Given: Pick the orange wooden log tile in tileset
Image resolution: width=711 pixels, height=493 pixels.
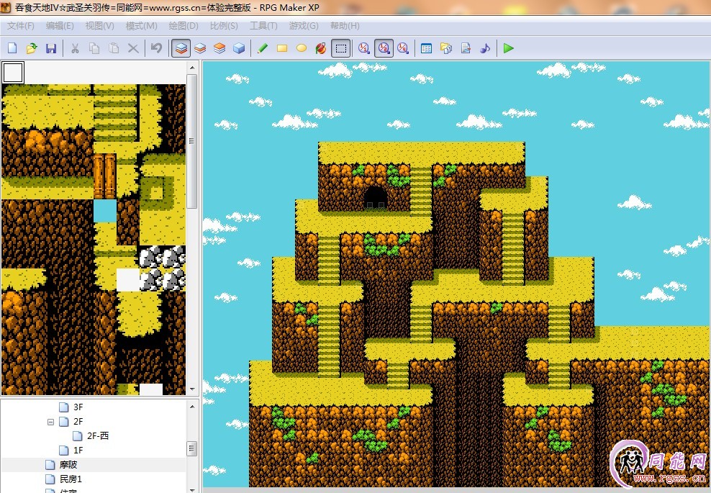Looking at the screenshot, I should [104, 176].
